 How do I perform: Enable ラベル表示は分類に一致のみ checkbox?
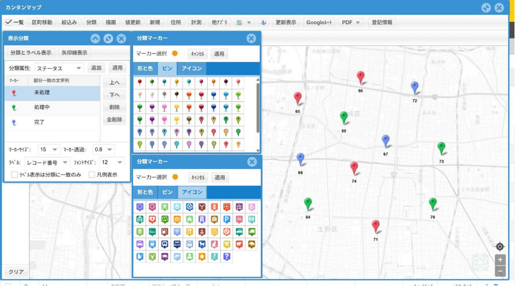pyautogui.click(x=14, y=175)
